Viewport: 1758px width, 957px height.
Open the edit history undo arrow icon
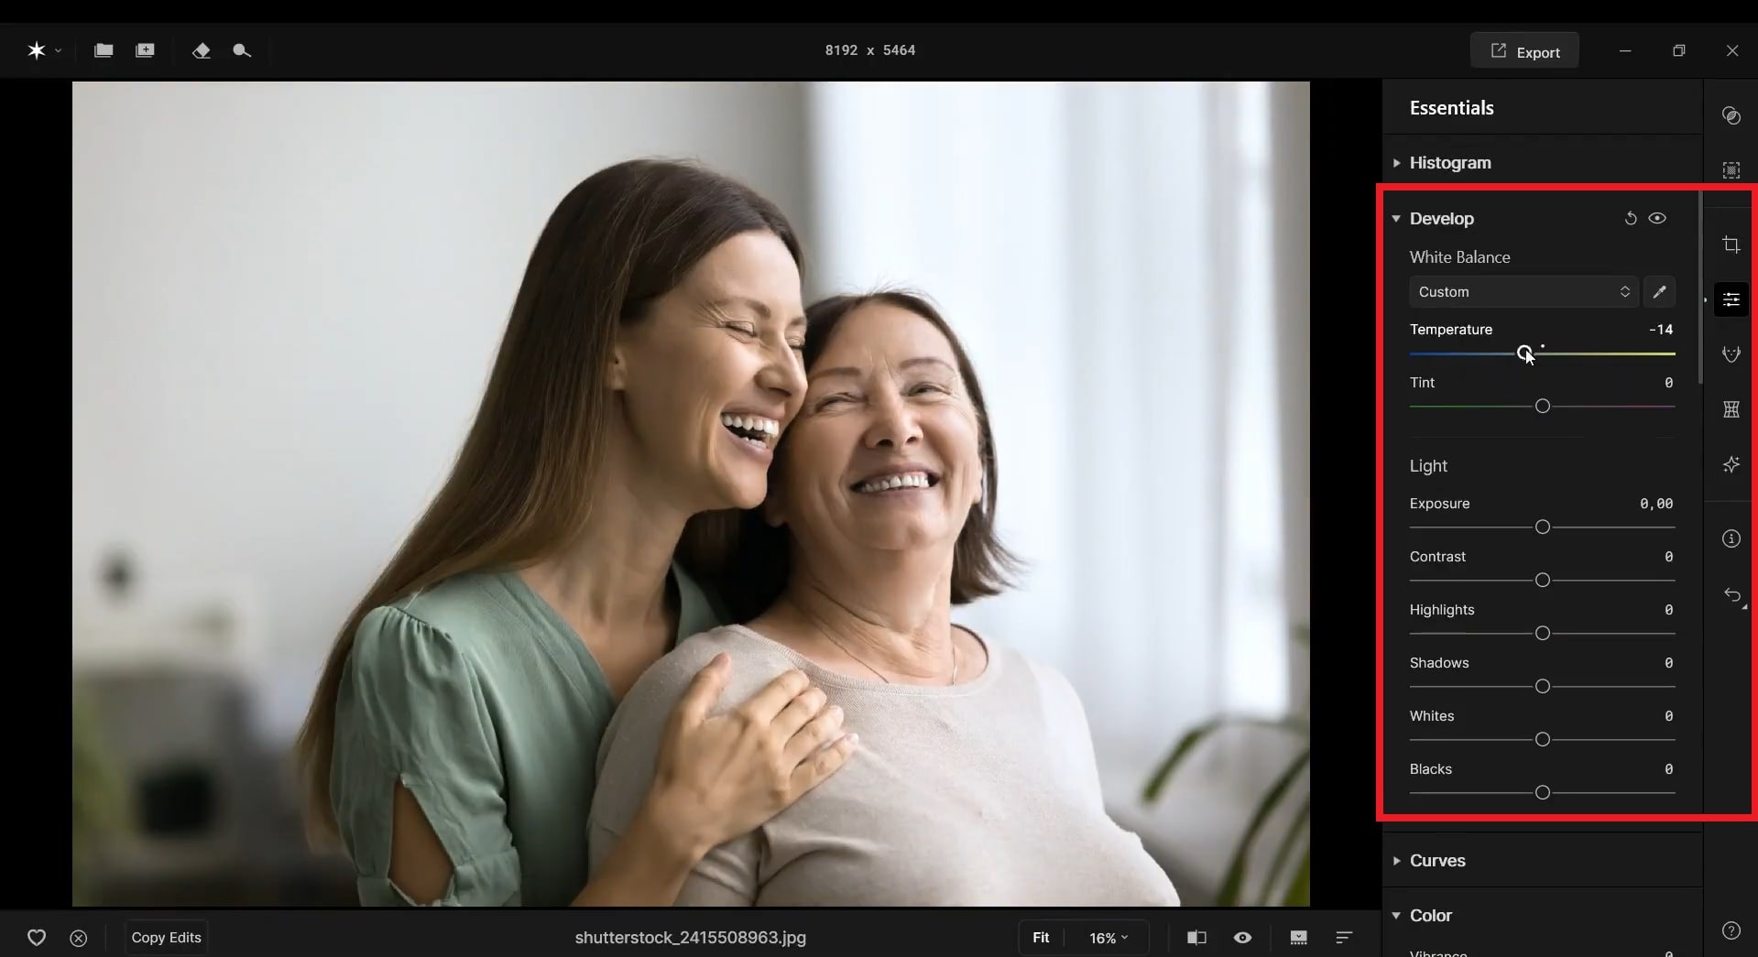(x=1731, y=595)
